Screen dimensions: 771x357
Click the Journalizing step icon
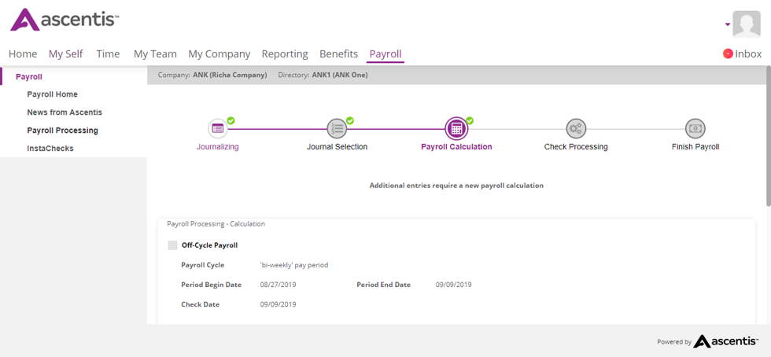point(218,128)
